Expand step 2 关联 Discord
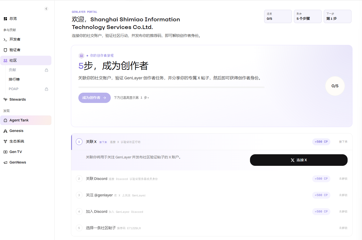Viewport: 362px width, 240px height. 212,179
